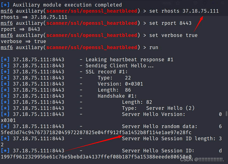Image resolution: width=228 pixels, height=164 pixels.
Task: Click red module name on the set verbose line
Action: click(x=92, y=35)
